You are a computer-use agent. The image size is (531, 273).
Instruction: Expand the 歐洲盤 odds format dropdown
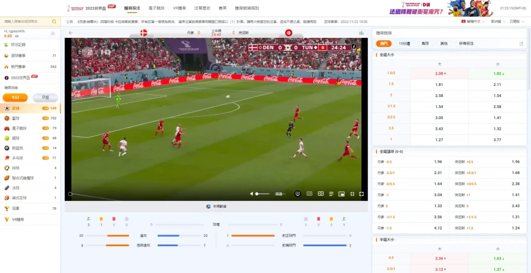497,22
